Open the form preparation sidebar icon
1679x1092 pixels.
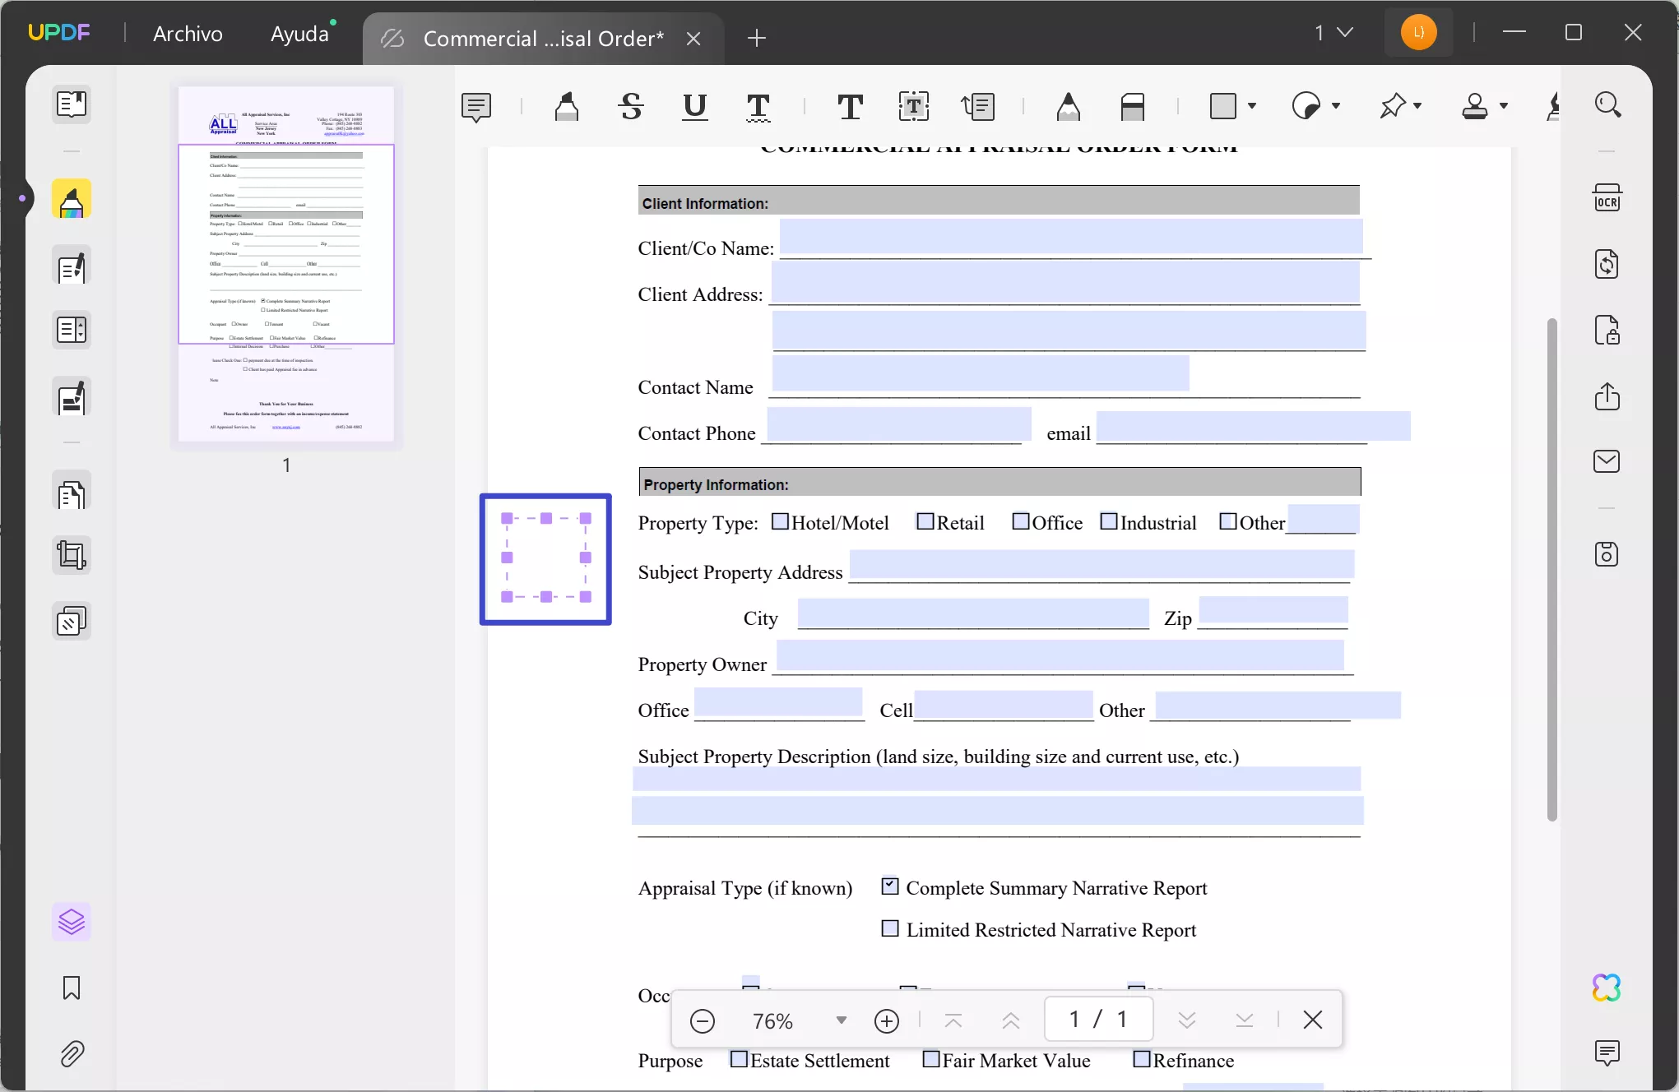72,331
